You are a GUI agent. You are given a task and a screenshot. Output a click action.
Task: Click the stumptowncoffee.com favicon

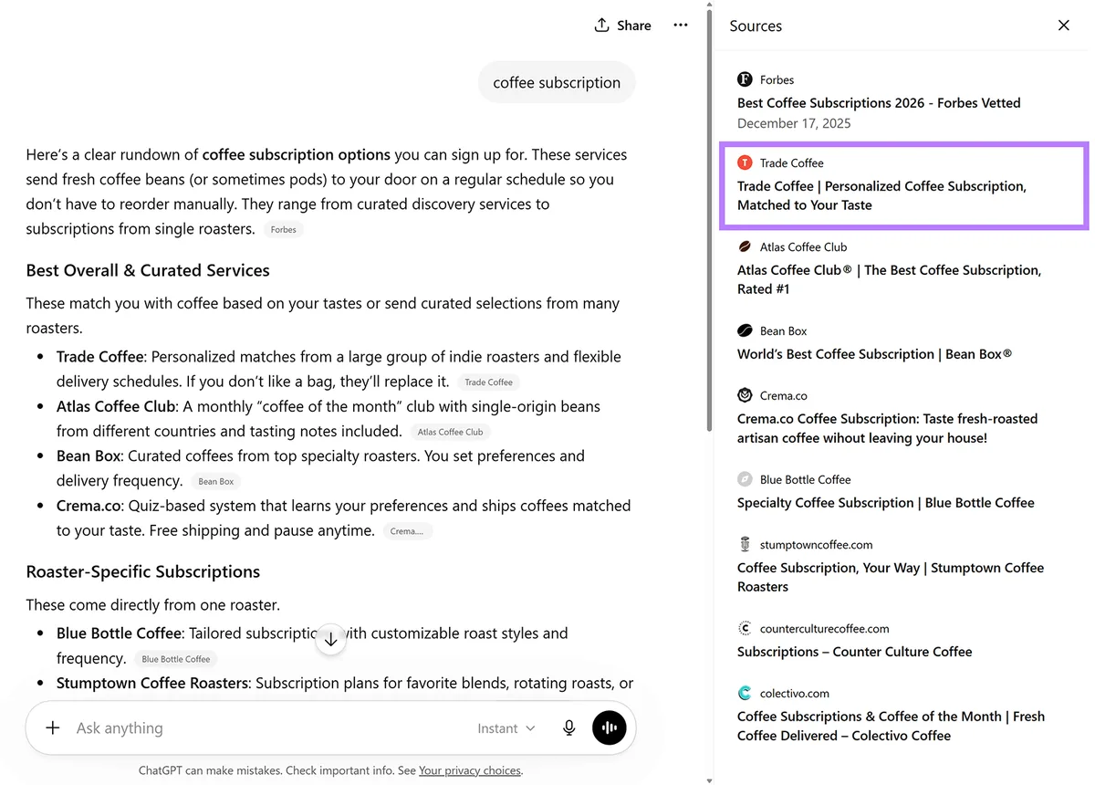pyautogui.click(x=745, y=544)
